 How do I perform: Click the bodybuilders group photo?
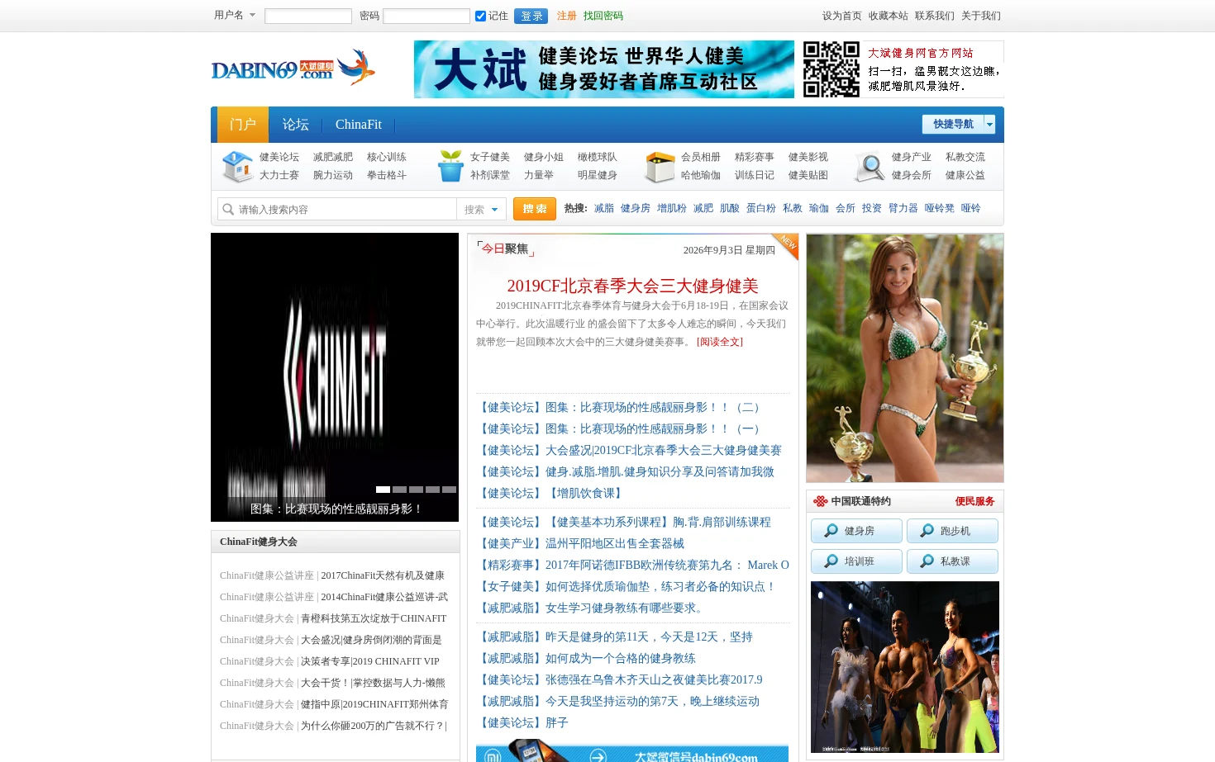[905, 667]
